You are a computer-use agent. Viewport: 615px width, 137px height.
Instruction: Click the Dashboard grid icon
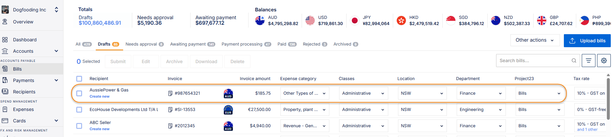tap(5, 40)
